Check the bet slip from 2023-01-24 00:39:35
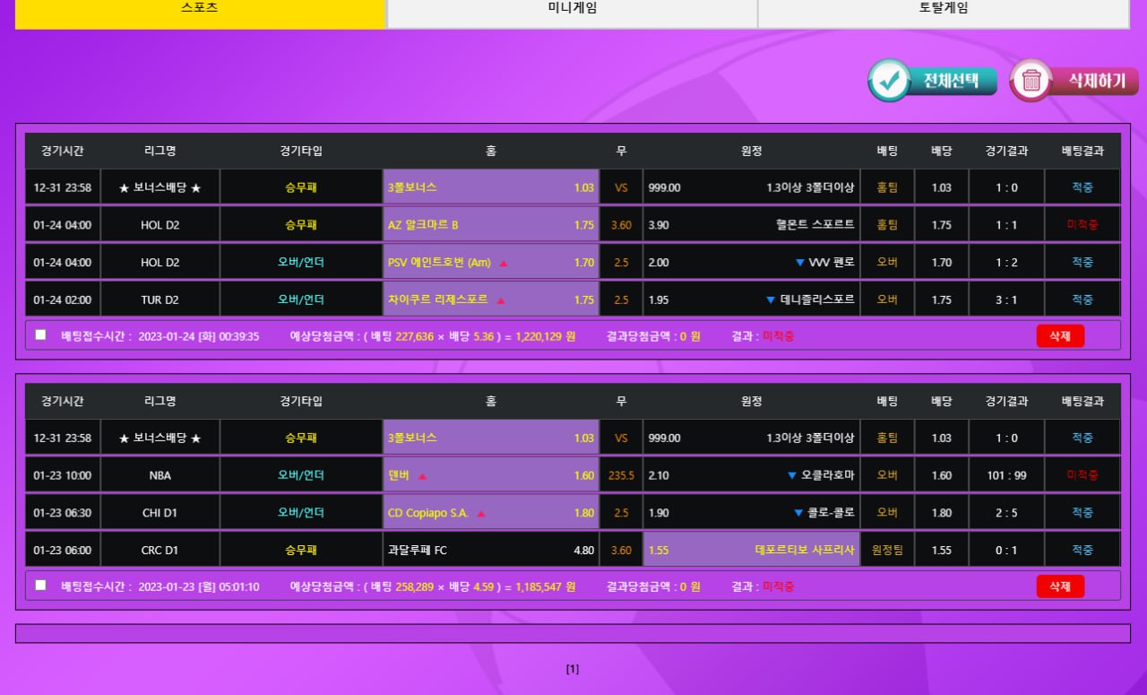 click(40, 334)
